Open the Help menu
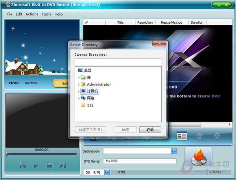 [x=59, y=14]
